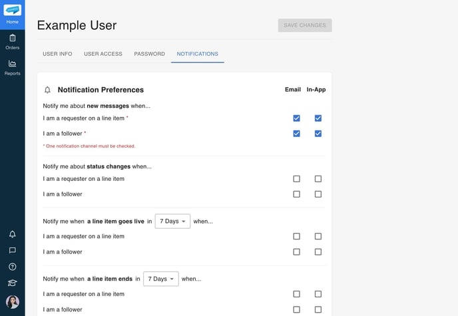This screenshot has height=316, width=458.
Task: Click the user profile avatar
Action: click(12, 302)
